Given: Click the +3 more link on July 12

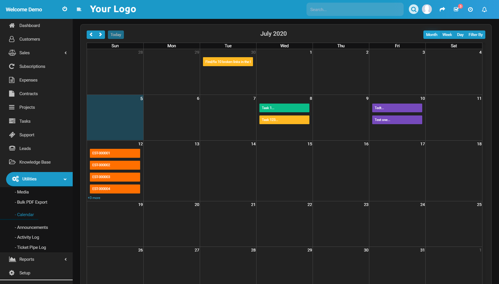Looking at the screenshot, I should [x=94, y=198].
